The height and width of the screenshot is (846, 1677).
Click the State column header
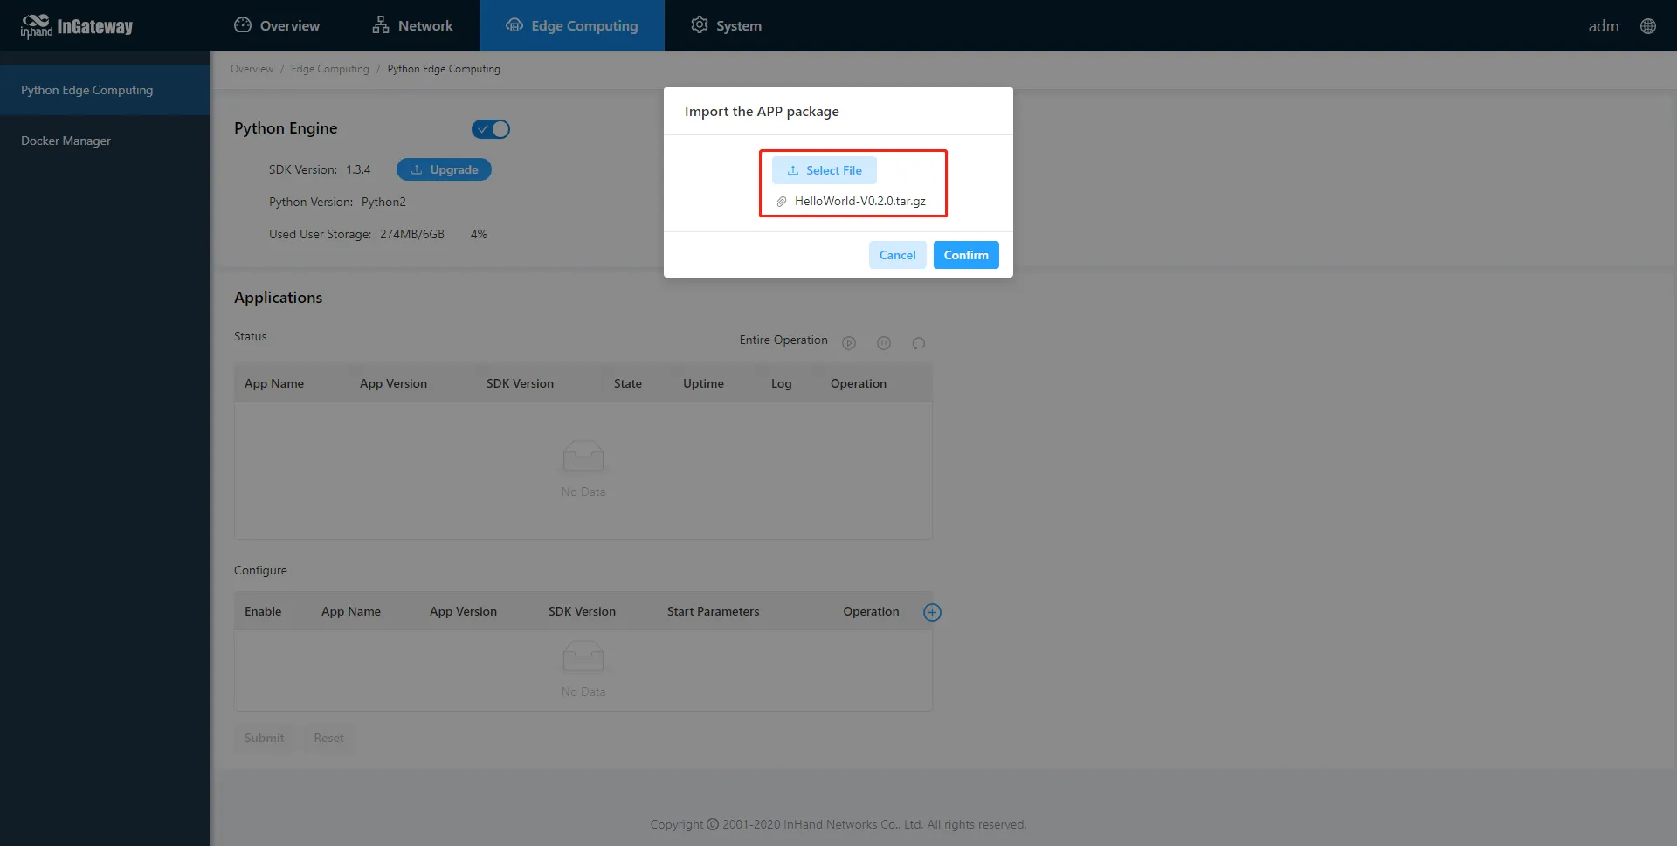[628, 383]
